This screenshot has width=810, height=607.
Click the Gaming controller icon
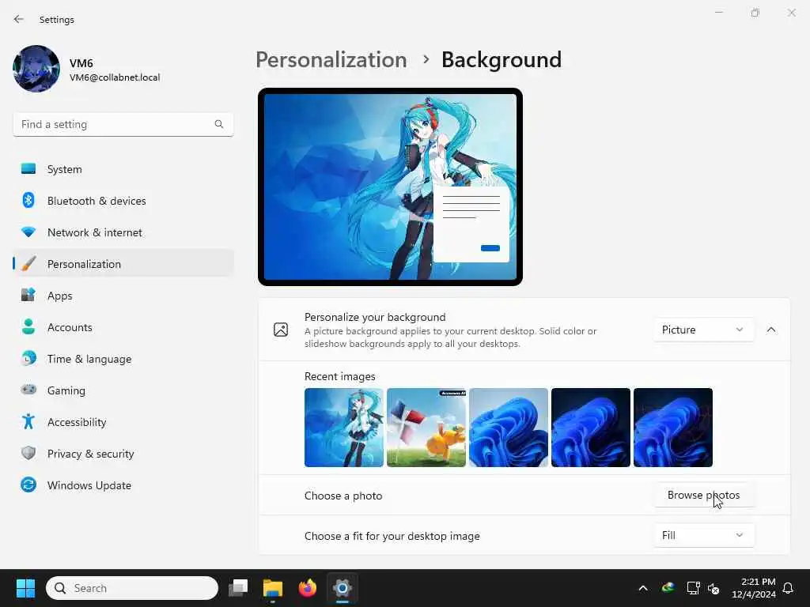point(28,390)
